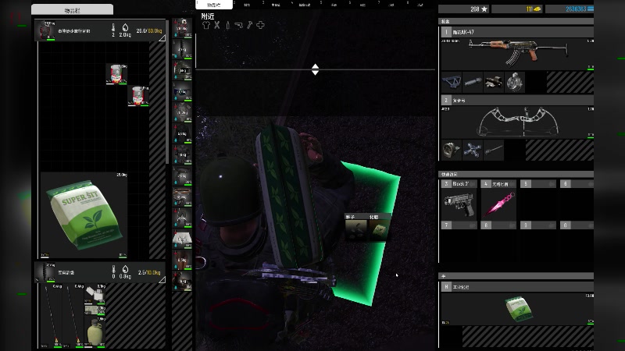Click the backpack inventory vertical scrollbar

[x=167, y=91]
